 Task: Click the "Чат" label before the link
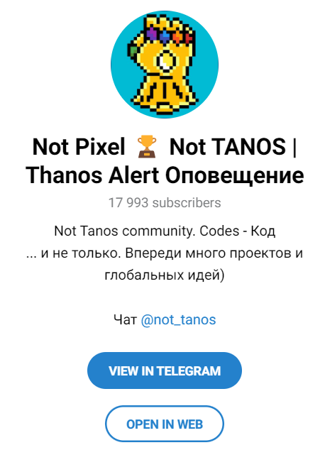click(x=125, y=319)
